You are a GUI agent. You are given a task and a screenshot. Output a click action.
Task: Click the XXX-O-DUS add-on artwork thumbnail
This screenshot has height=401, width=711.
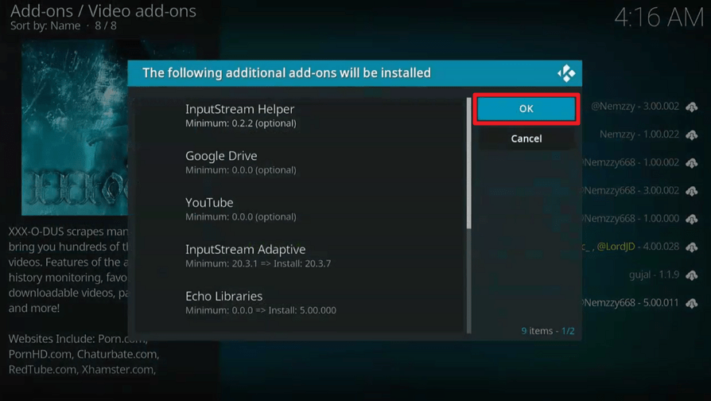click(75, 128)
